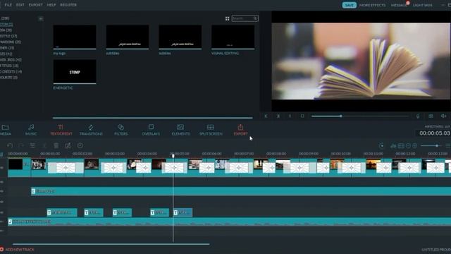Take a snapshot with the camera icon
Viewport: 451px width, 254px height.
coord(431,116)
